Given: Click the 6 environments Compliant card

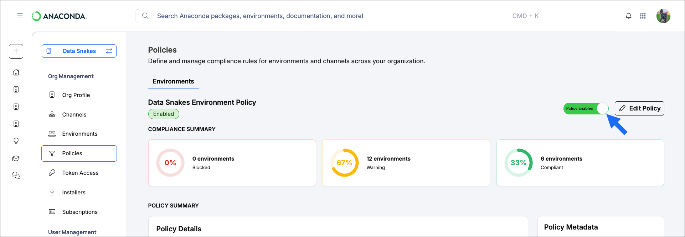Looking at the screenshot, I should tap(580, 163).
